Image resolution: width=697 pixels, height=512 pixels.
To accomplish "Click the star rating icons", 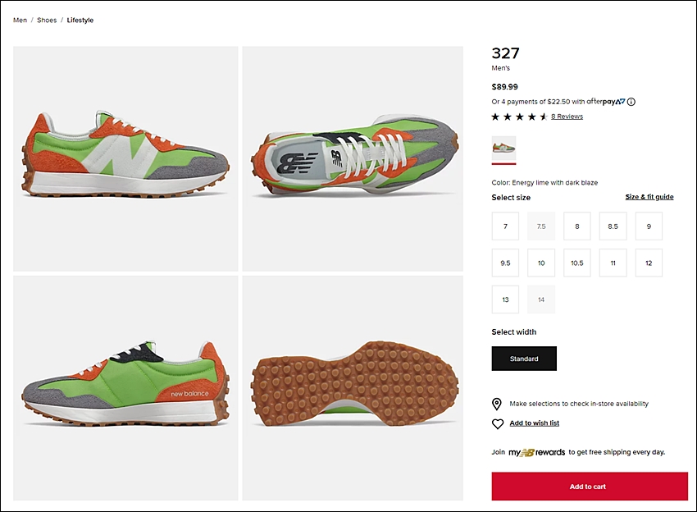I will [519, 117].
